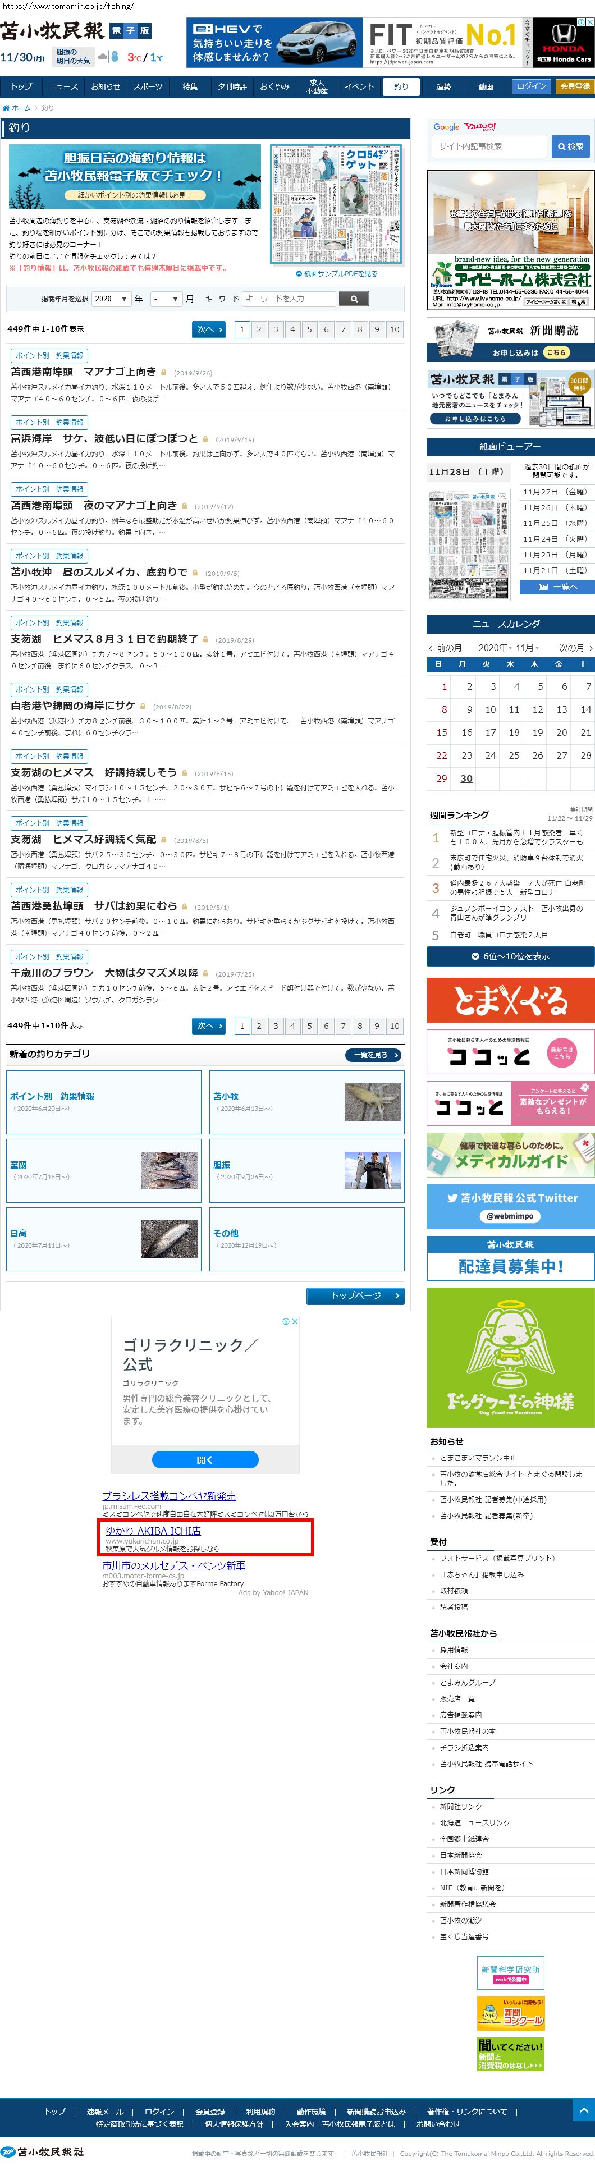Click the ad info icon on the ゴリラクリニック ad
Screen dimensions: 595x2166
(286, 1322)
